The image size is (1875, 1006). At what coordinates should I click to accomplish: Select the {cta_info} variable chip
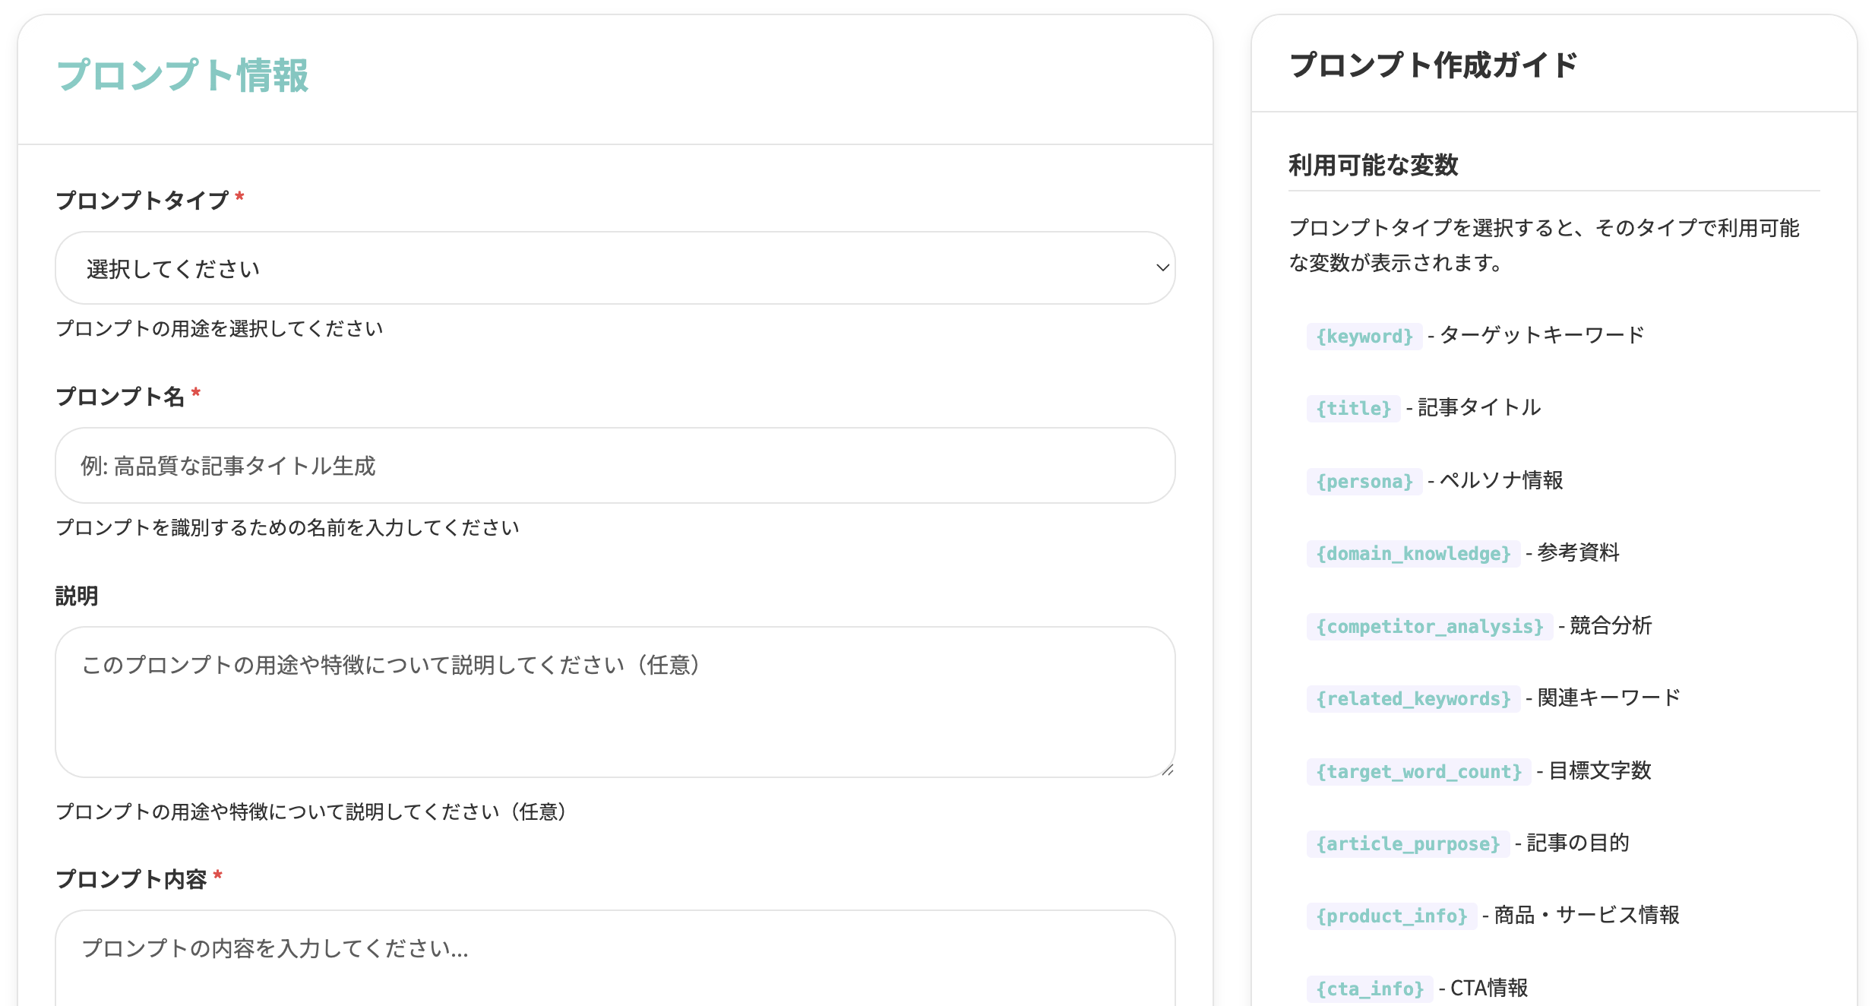(x=1371, y=989)
